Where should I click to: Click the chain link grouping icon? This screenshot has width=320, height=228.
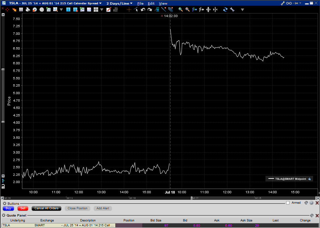coord(289,3)
